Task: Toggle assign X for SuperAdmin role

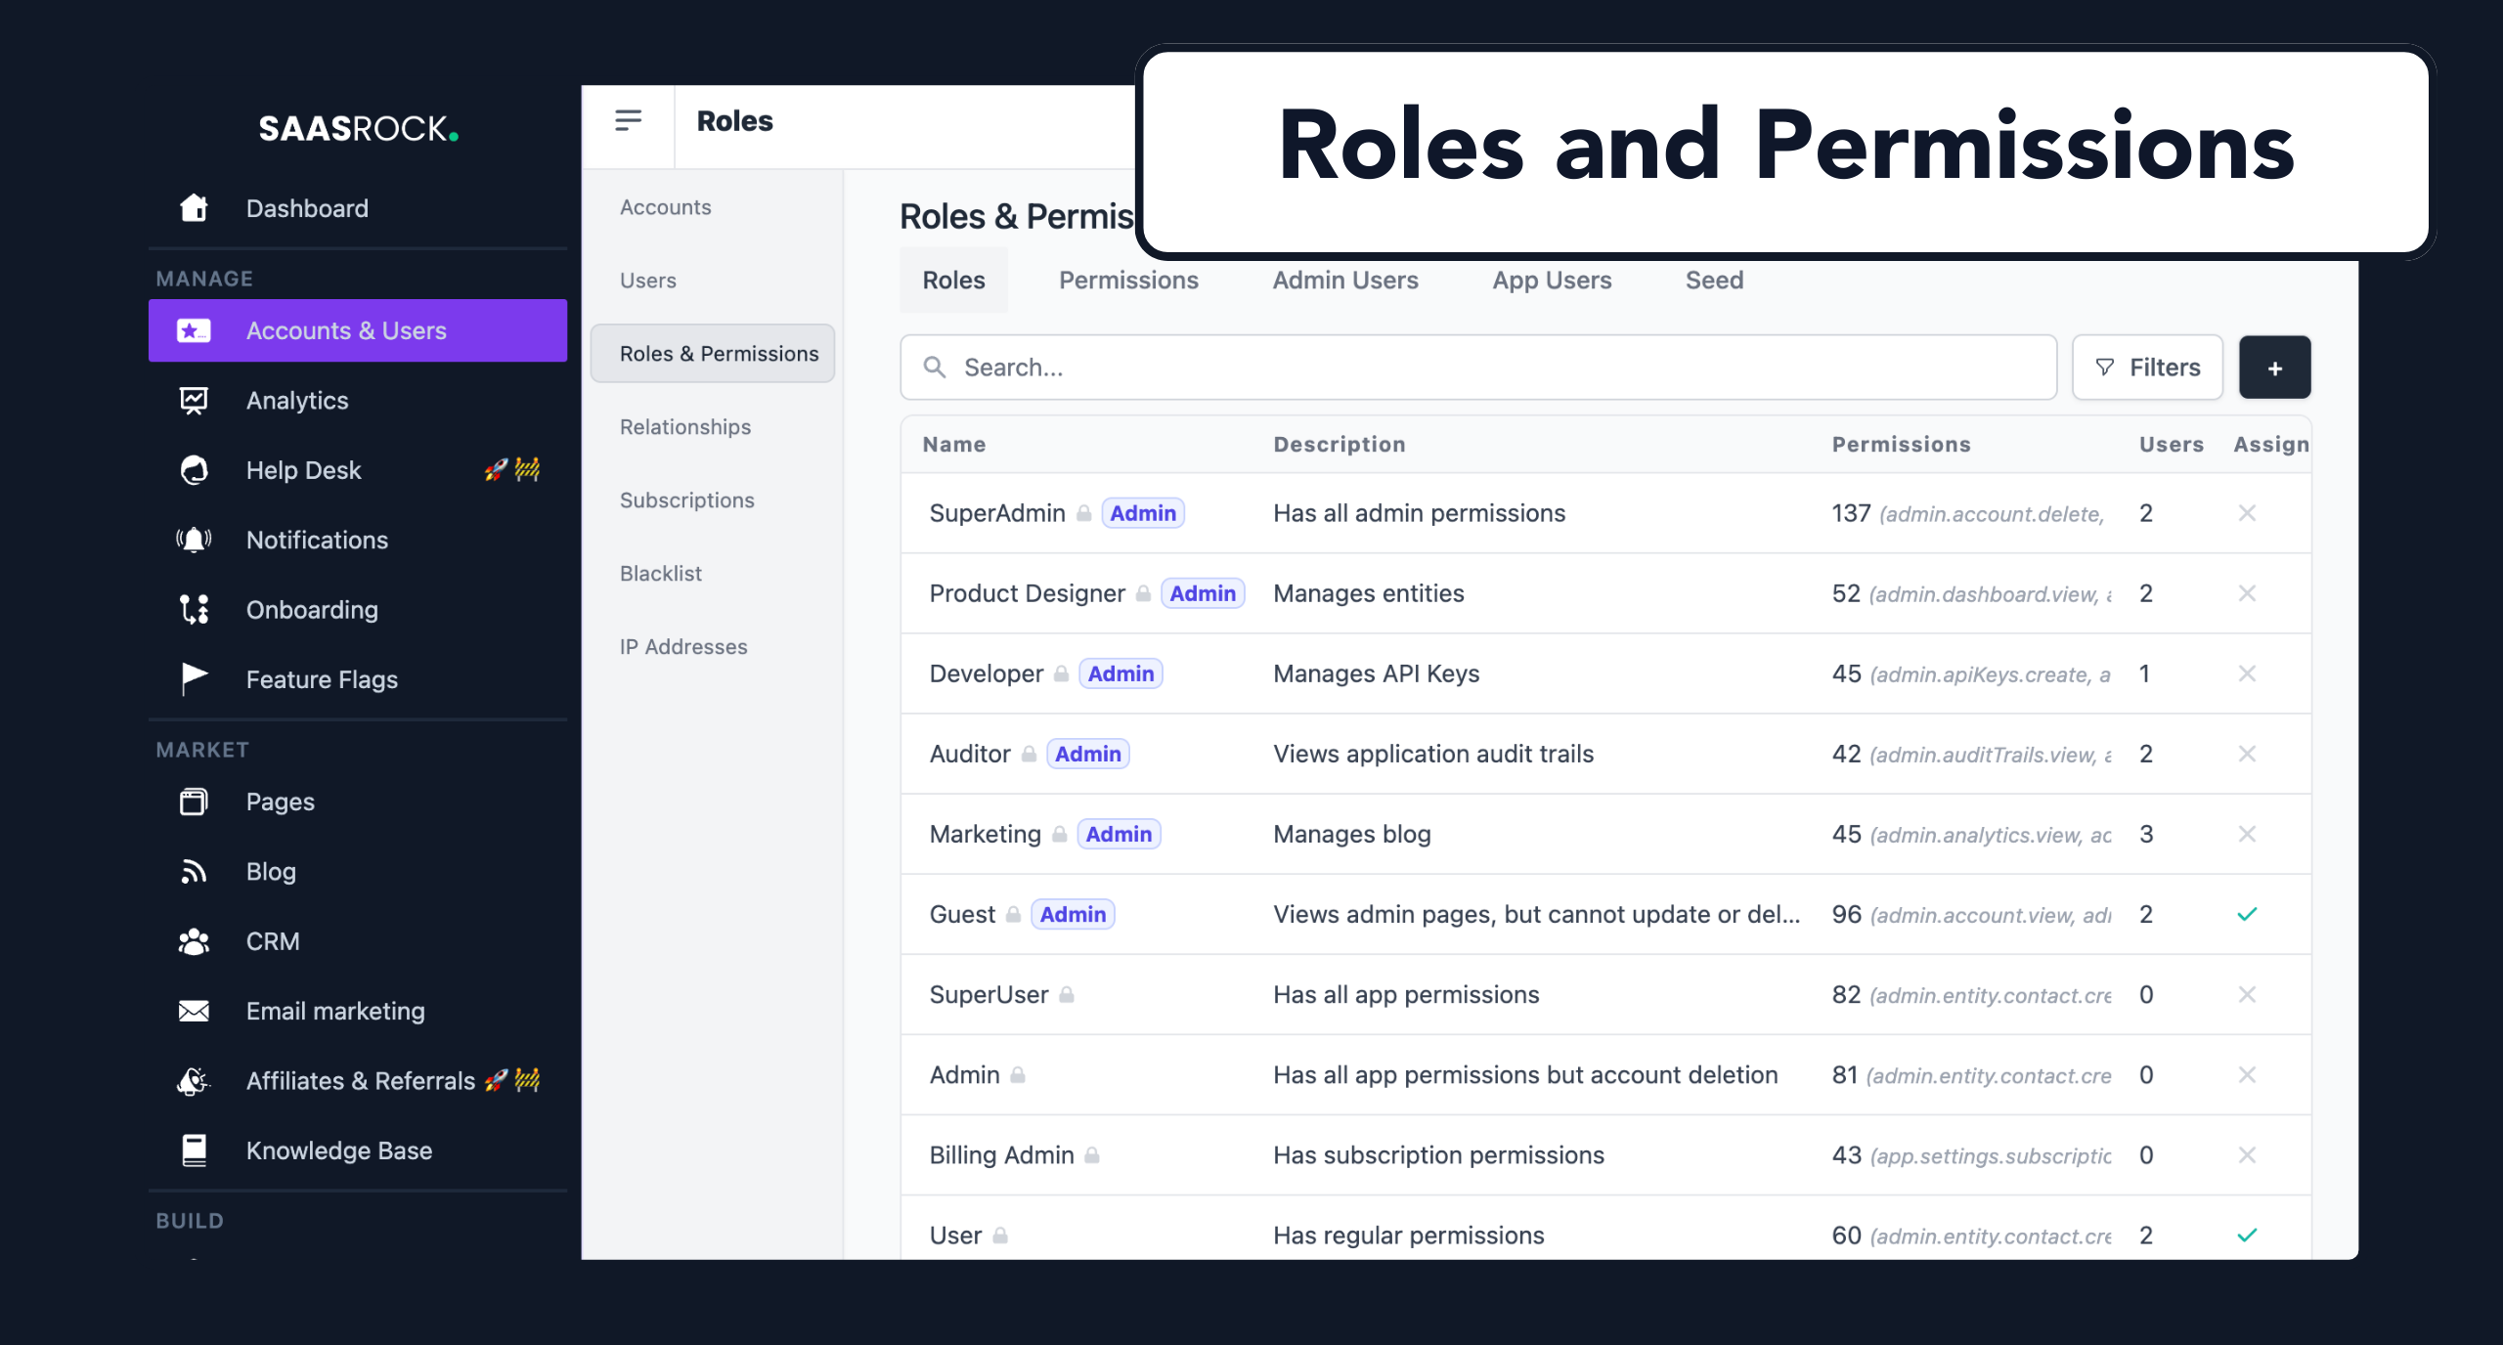Action: tap(2247, 513)
